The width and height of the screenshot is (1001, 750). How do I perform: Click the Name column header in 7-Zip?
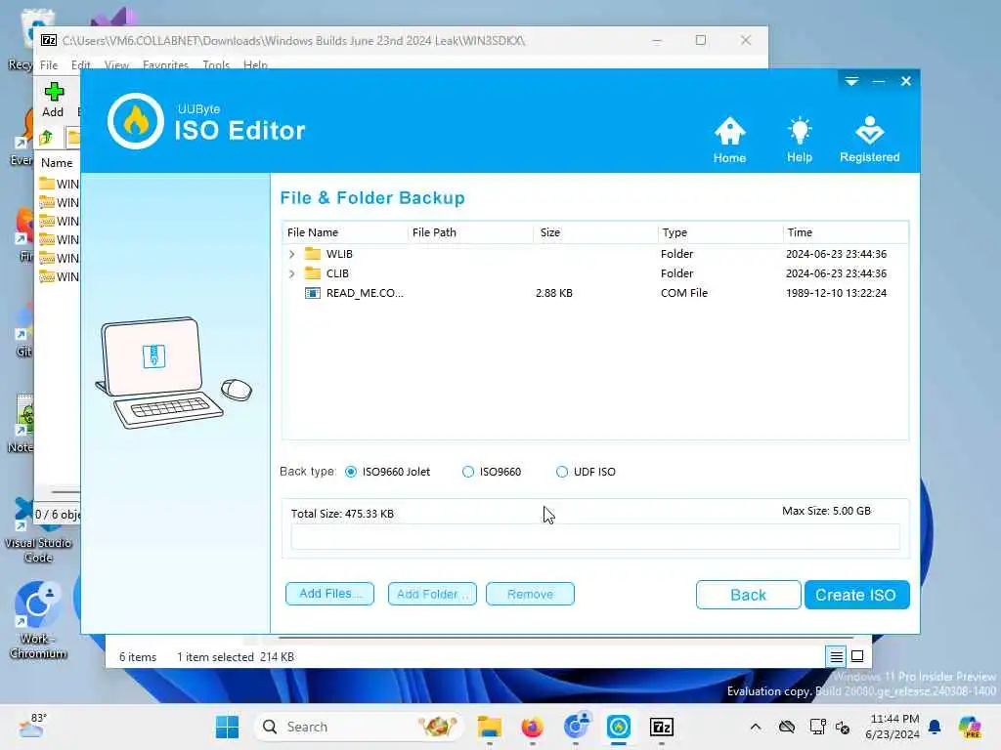(x=57, y=163)
